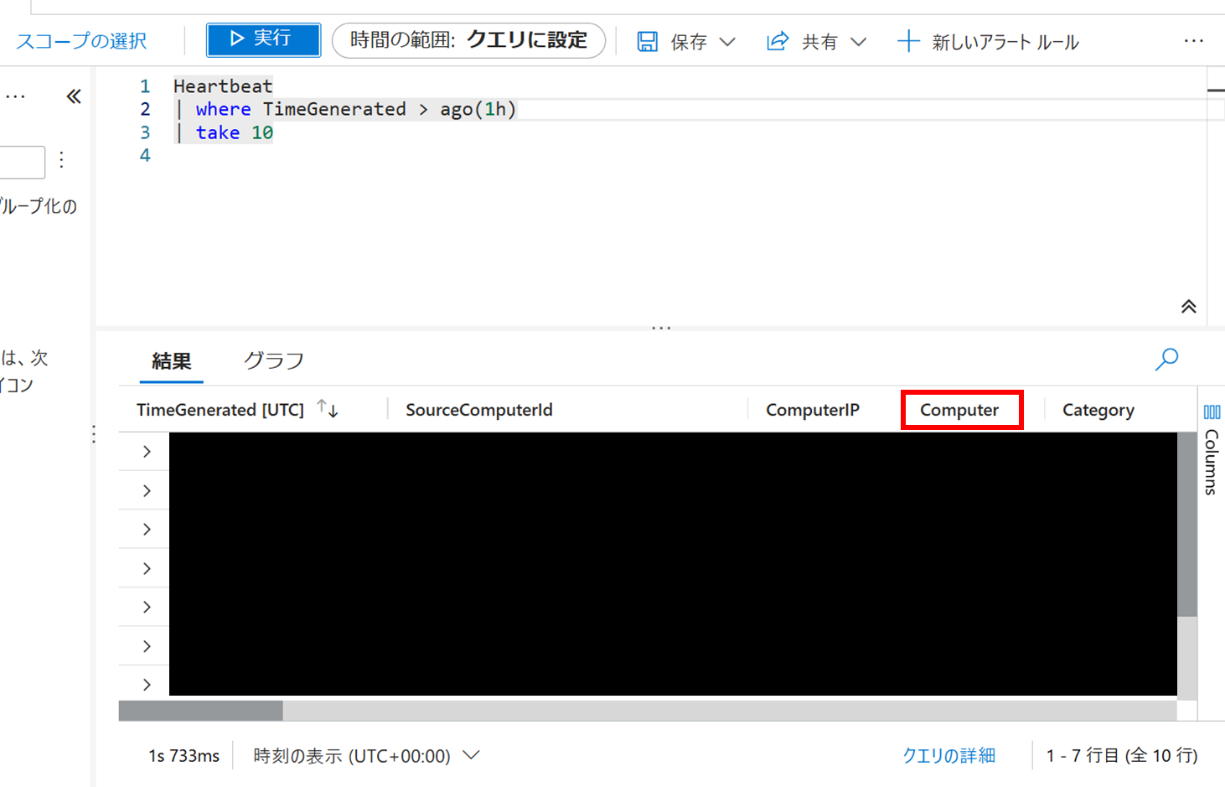The image size is (1225, 787).
Task: Open スコープの選択 scope selector
Action: coord(81,41)
